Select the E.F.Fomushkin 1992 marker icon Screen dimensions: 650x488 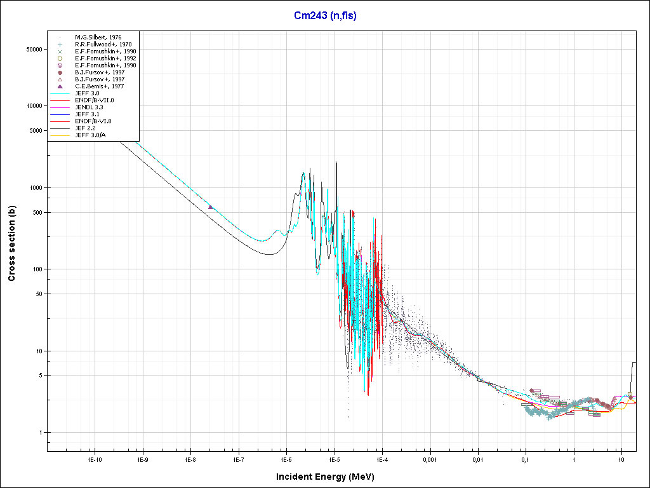coord(59,58)
